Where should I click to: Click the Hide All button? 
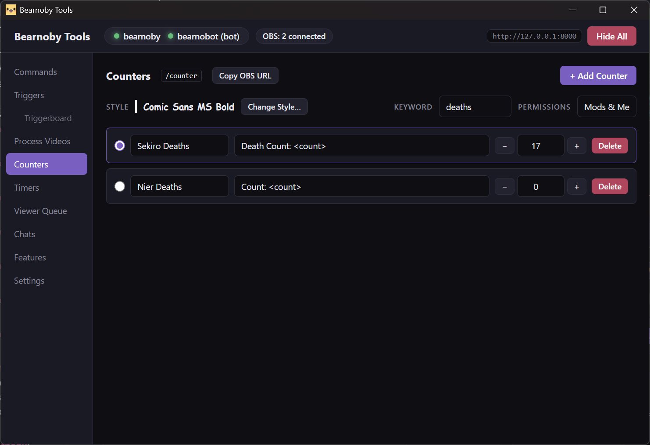coord(611,36)
